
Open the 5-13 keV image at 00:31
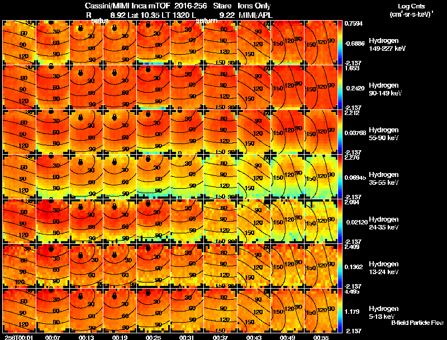tap(187, 310)
